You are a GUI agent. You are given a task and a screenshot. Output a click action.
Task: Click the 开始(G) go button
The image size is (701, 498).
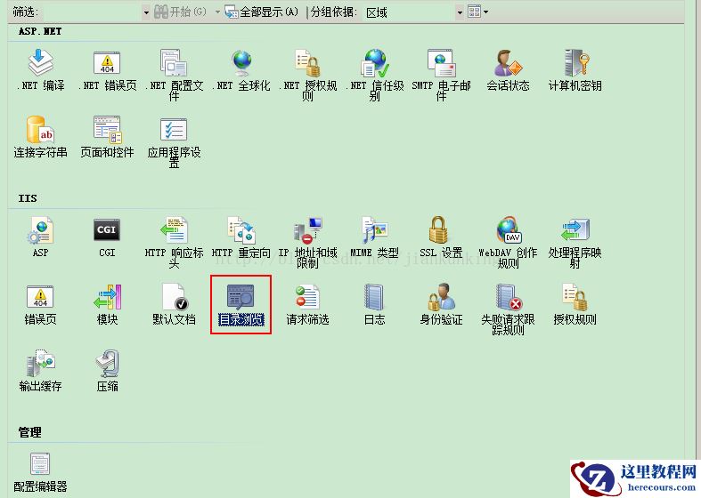(x=180, y=12)
